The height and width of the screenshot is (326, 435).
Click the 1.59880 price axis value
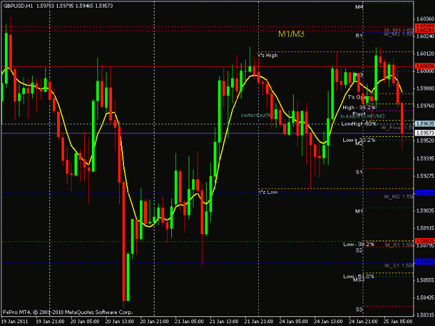click(x=425, y=89)
